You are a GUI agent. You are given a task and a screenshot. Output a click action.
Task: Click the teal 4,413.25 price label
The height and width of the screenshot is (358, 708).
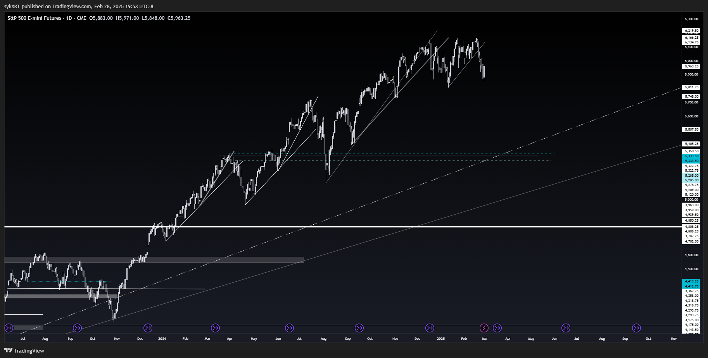tap(691, 281)
